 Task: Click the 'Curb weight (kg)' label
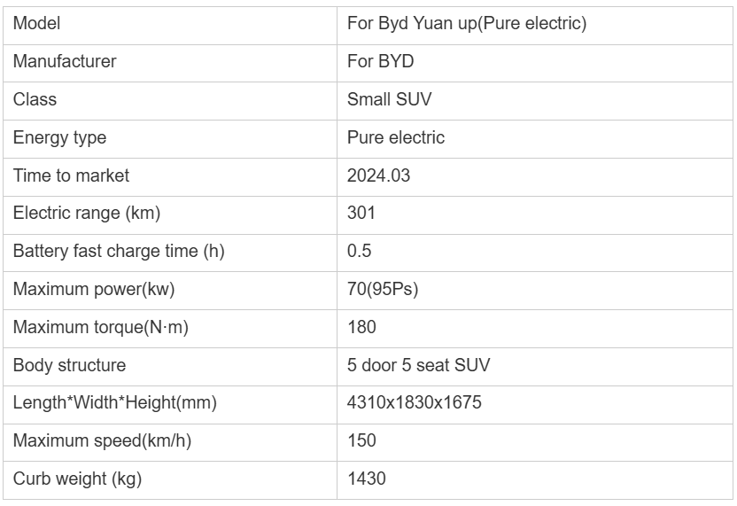point(77,479)
